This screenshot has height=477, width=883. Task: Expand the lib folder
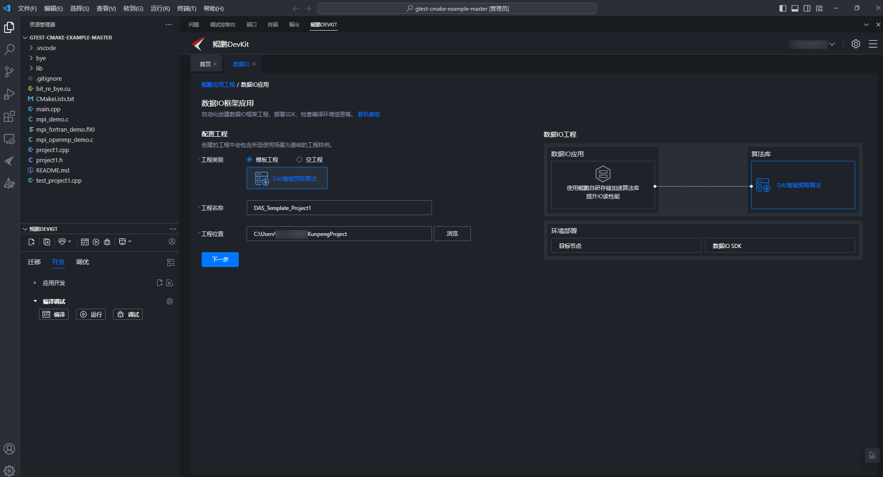click(x=31, y=68)
